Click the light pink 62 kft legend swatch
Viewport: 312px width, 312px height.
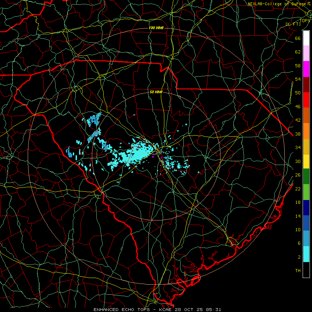pyautogui.click(x=306, y=53)
